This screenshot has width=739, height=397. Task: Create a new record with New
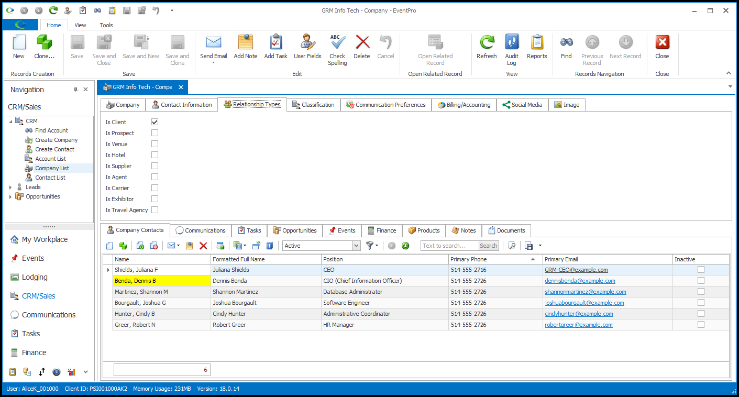click(x=19, y=47)
